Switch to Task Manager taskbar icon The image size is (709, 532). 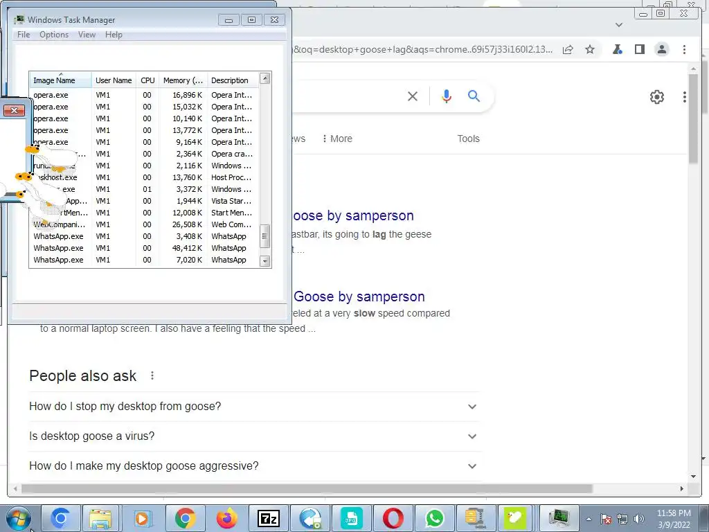559,518
